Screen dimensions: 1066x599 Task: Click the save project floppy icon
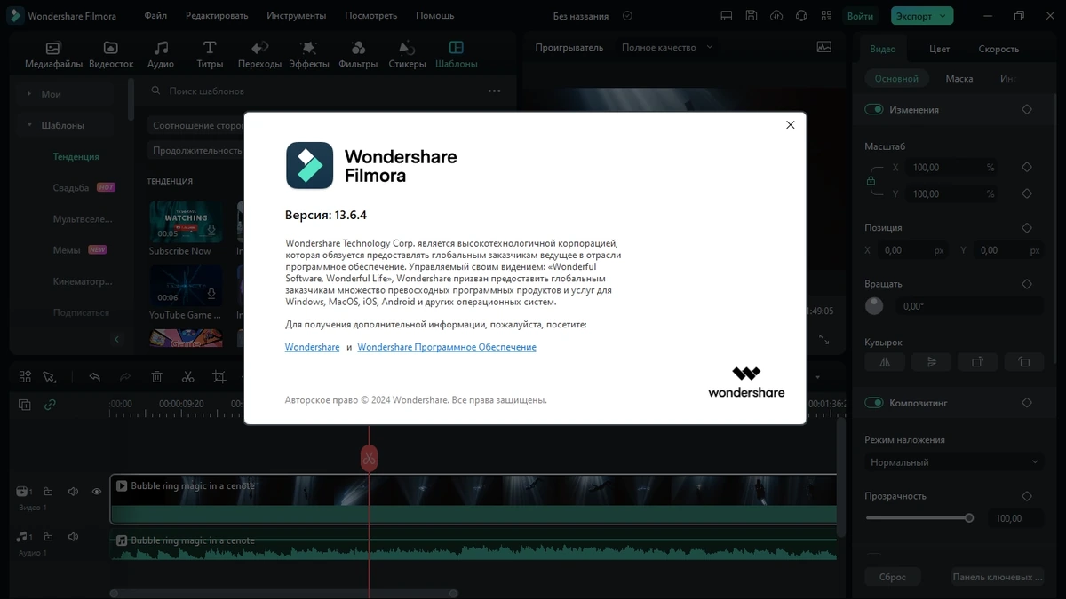(752, 16)
